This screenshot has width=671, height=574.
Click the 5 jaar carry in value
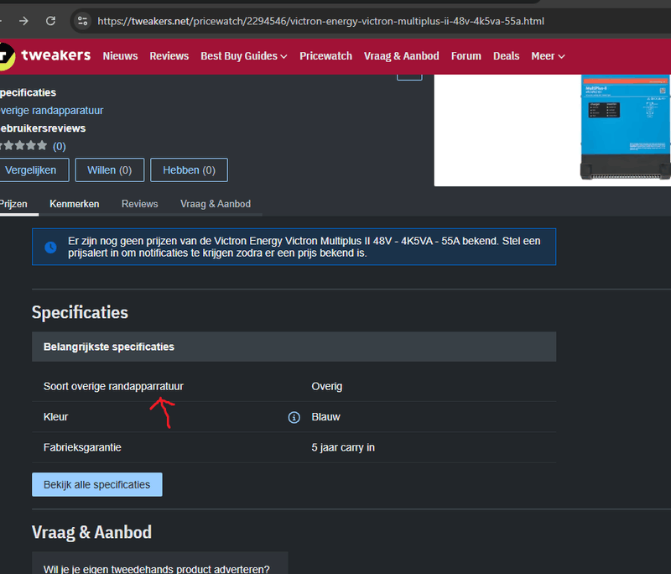(343, 447)
